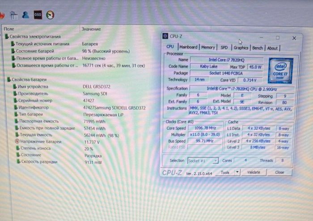313x221 pixels.
Task: Click the Multiplier x11.0 field
Action: click(x=205, y=135)
